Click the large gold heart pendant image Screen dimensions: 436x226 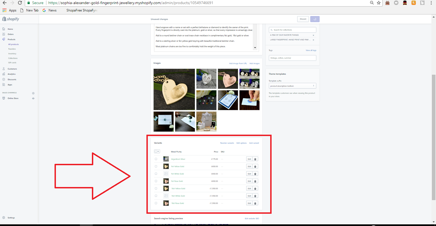click(174, 89)
